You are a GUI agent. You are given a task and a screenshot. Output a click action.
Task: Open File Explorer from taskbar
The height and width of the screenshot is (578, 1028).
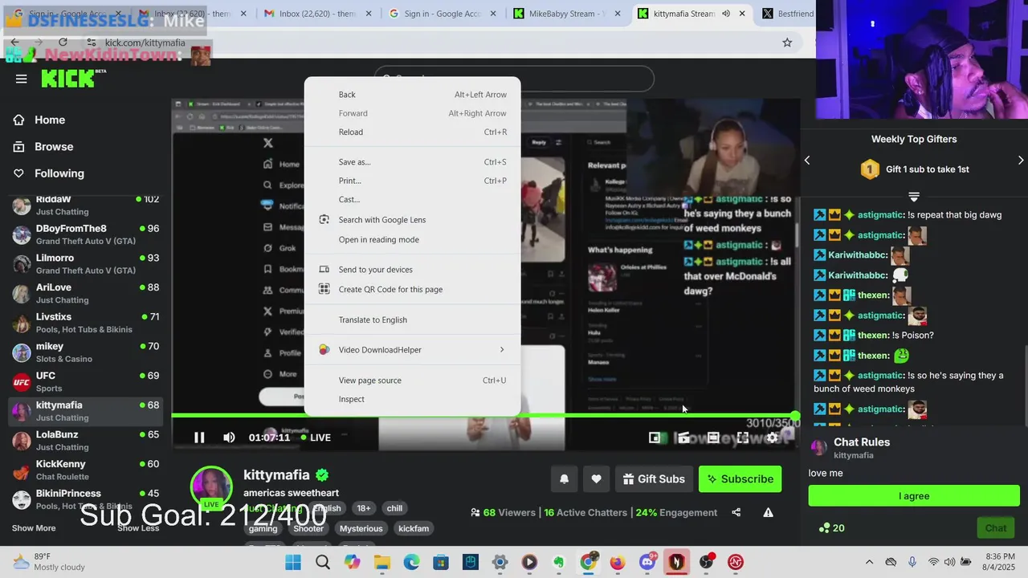pos(381,563)
